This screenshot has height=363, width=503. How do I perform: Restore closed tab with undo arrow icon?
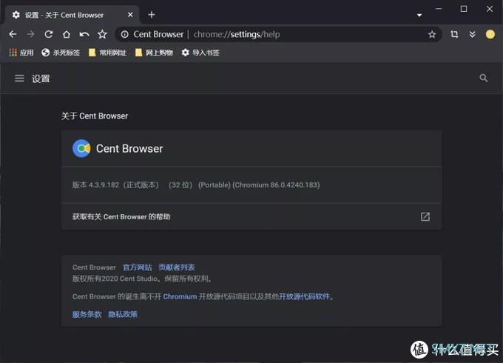[x=84, y=34]
